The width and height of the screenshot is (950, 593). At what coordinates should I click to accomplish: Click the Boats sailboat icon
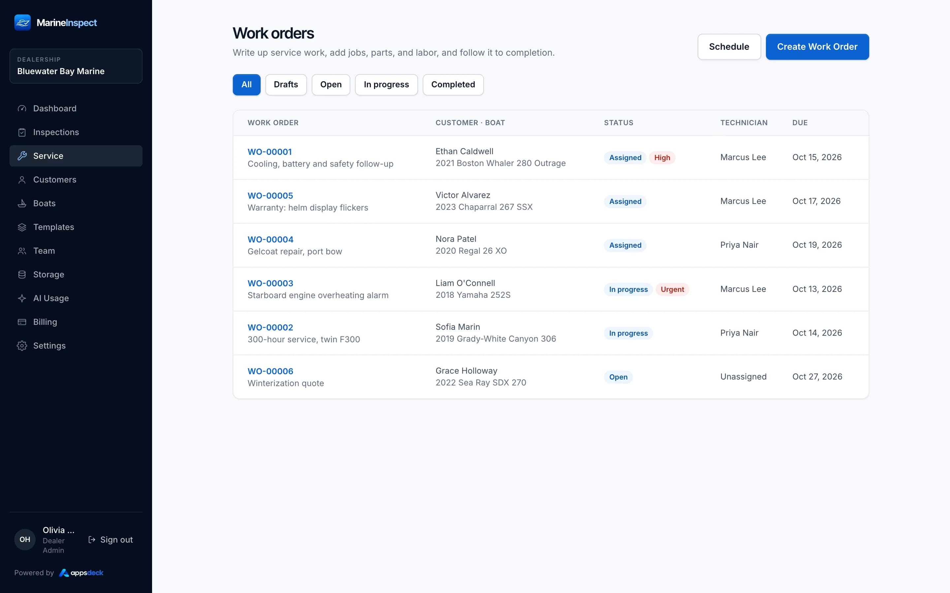[22, 204]
